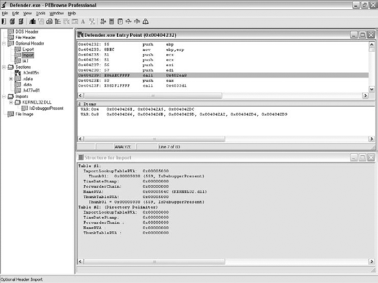The image size is (378, 283).
Task: Select the VAR:0x8 reference row
Action: pos(226,115)
